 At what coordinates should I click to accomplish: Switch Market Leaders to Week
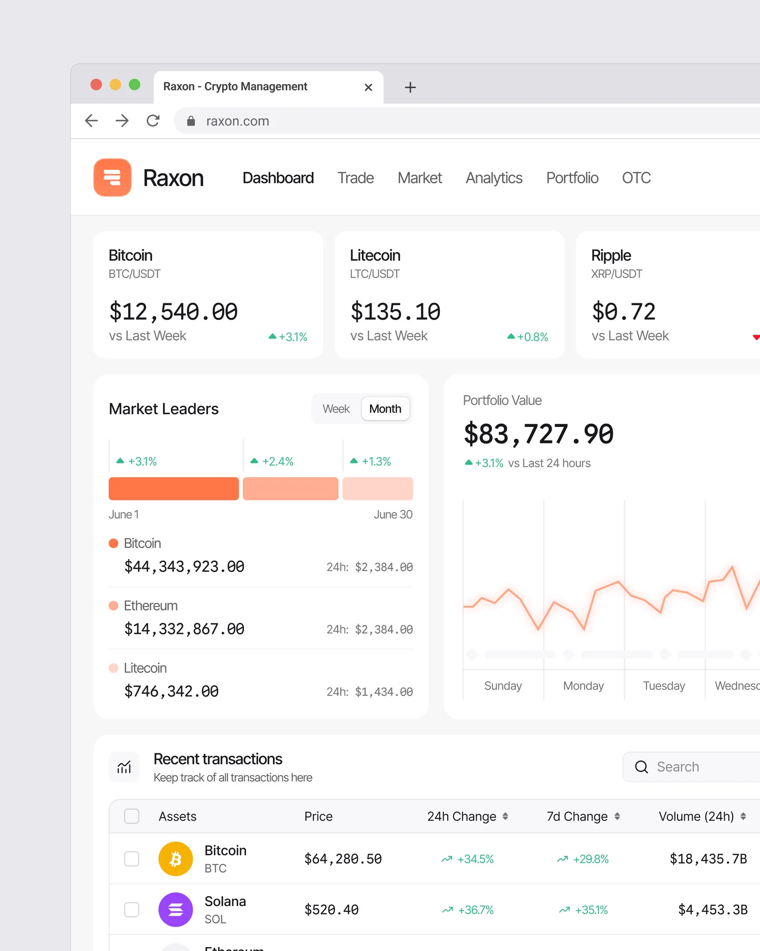click(336, 409)
